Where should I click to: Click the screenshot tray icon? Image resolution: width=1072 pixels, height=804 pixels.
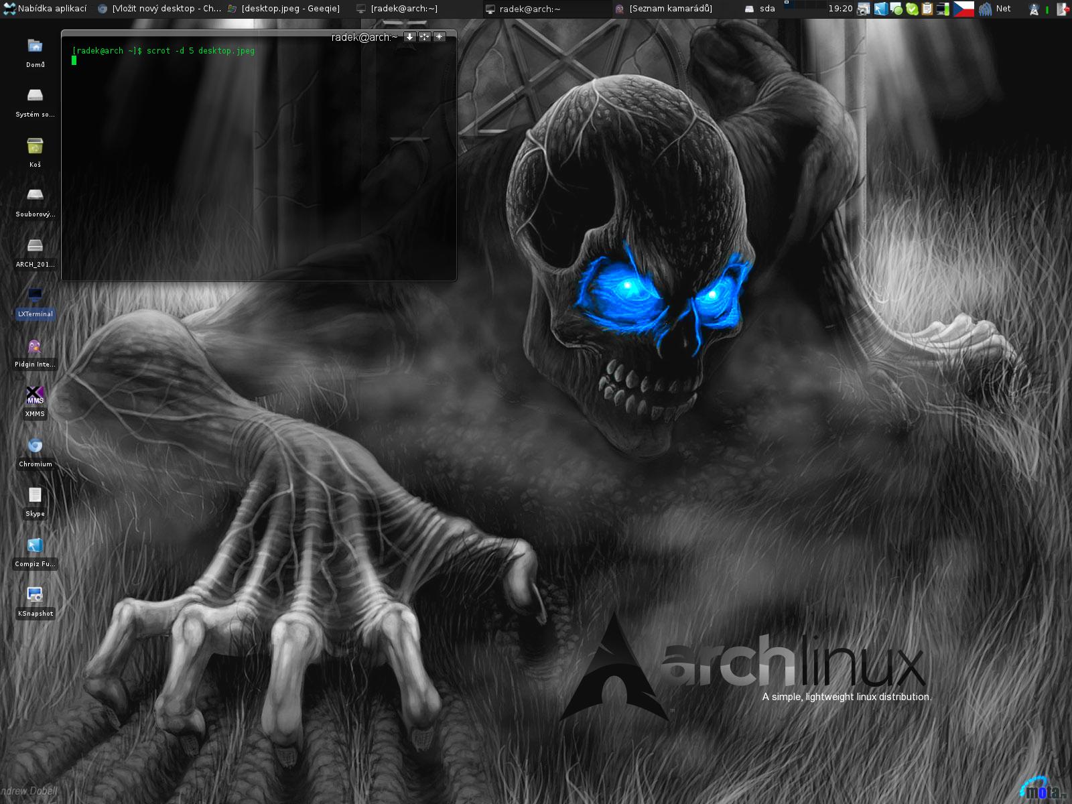(864, 9)
